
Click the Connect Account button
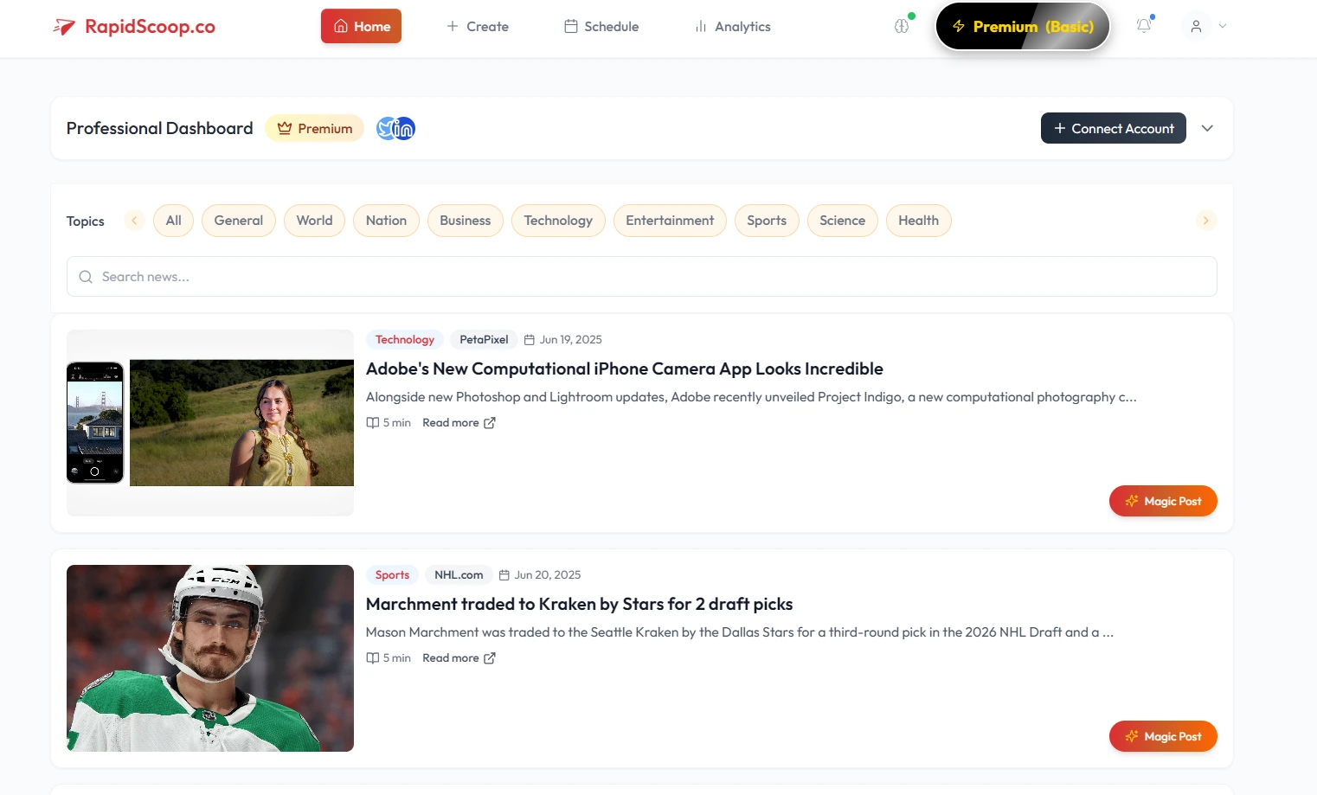tap(1114, 128)
